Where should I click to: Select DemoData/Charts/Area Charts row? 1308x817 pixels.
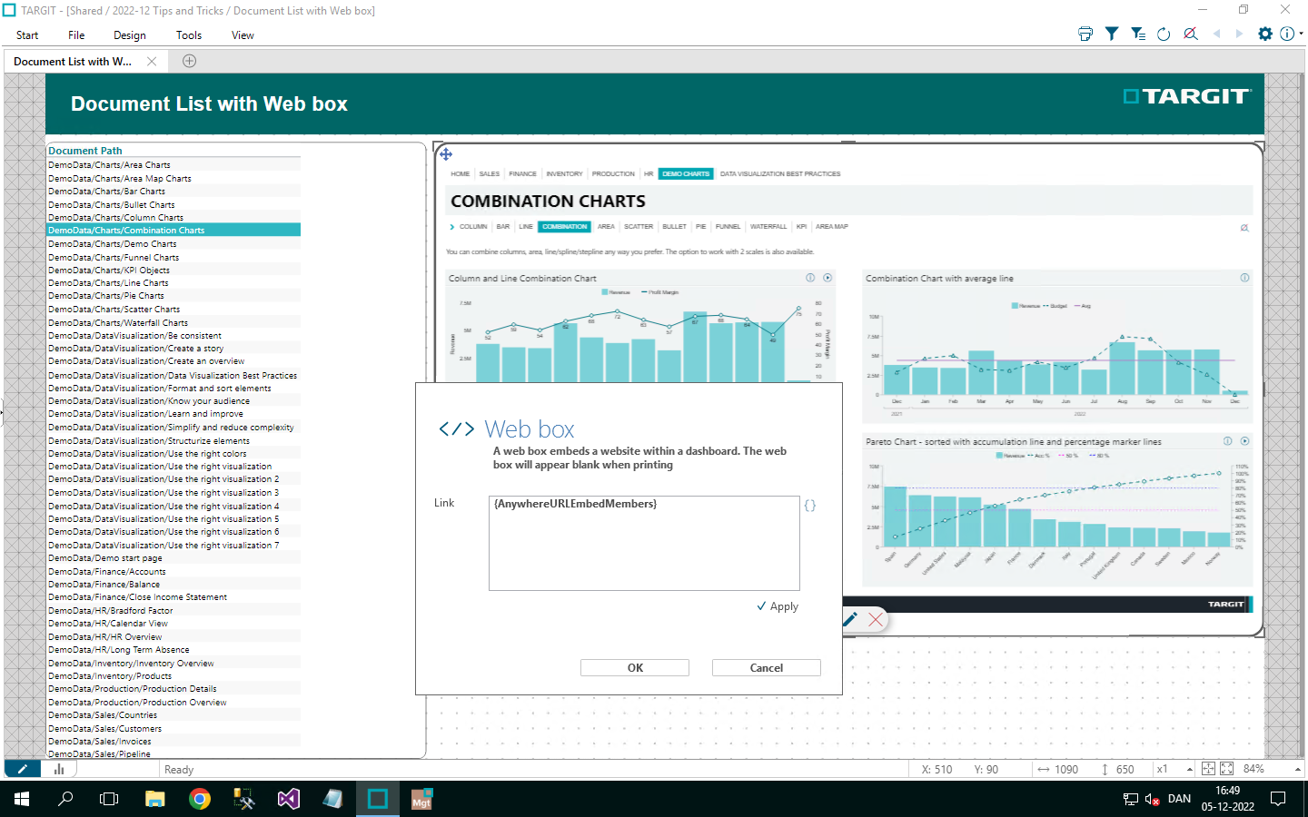tap(173, 165)
